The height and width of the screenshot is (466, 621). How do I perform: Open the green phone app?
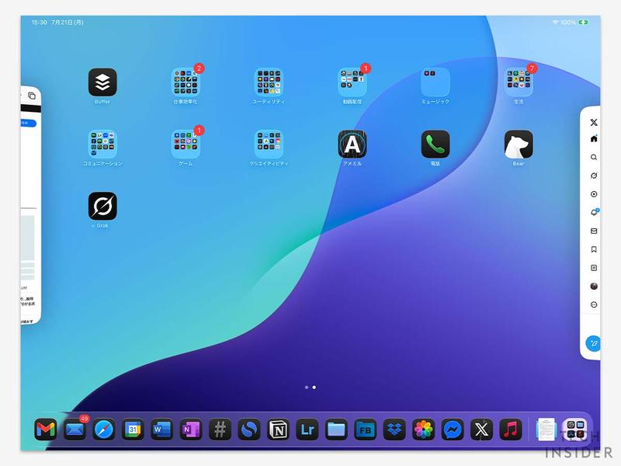point(435,144)
